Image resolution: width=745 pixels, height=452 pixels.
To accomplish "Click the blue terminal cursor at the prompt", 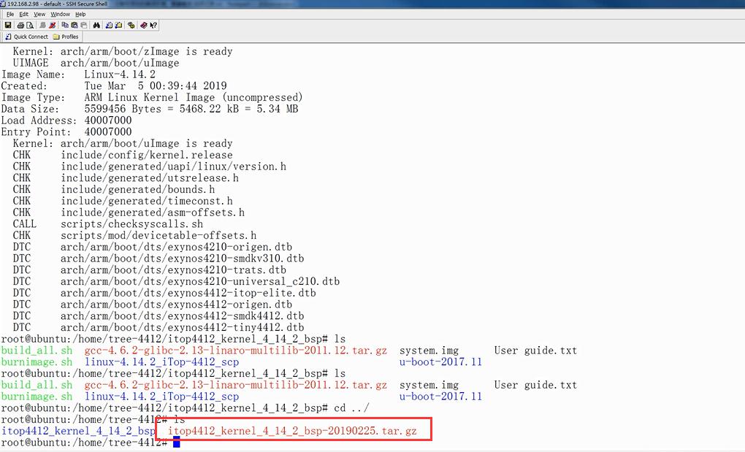I will click(176, 443).
